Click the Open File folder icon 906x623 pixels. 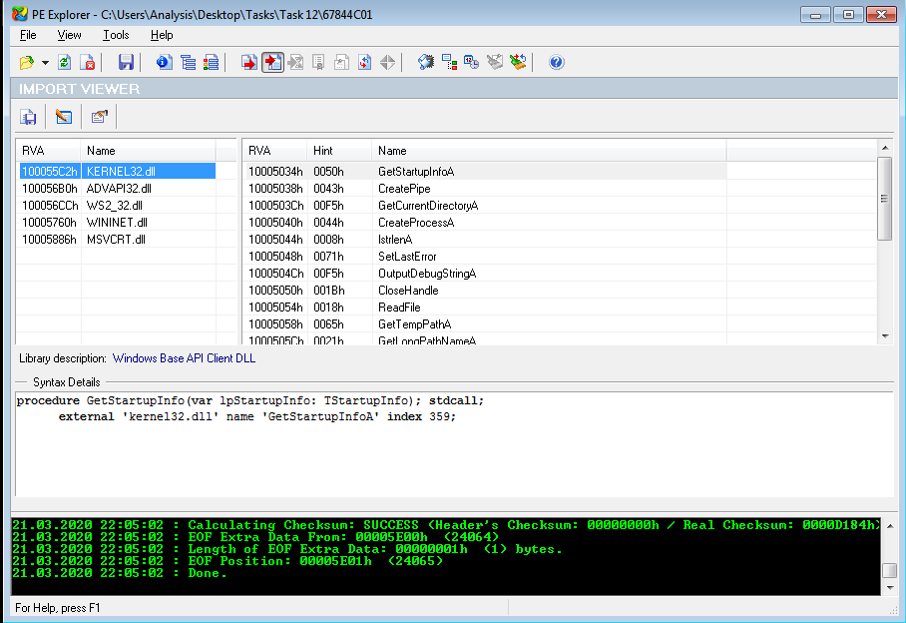(x=27, y=63)
